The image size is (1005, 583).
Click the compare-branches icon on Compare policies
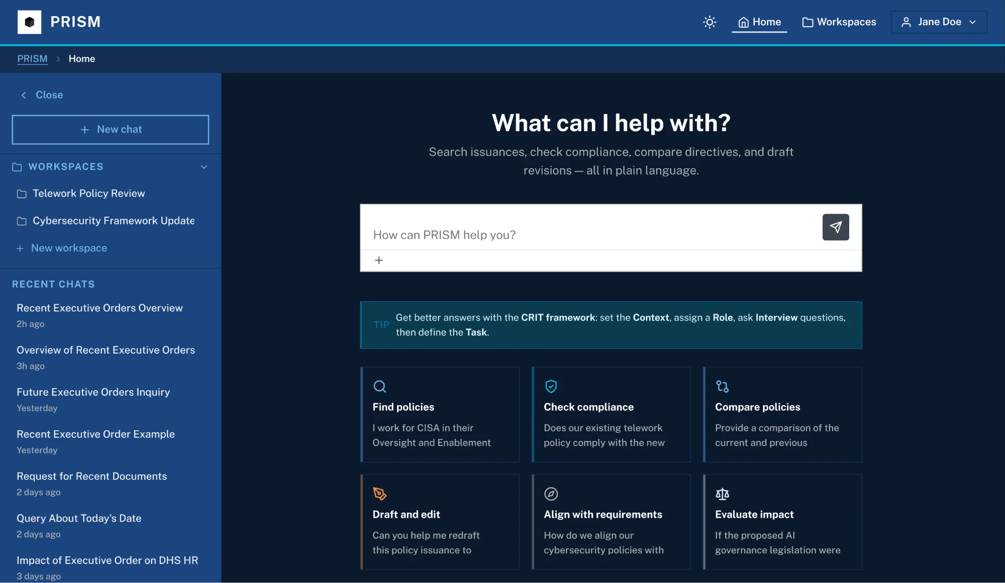pyautogui.click(x=722, y=386)
